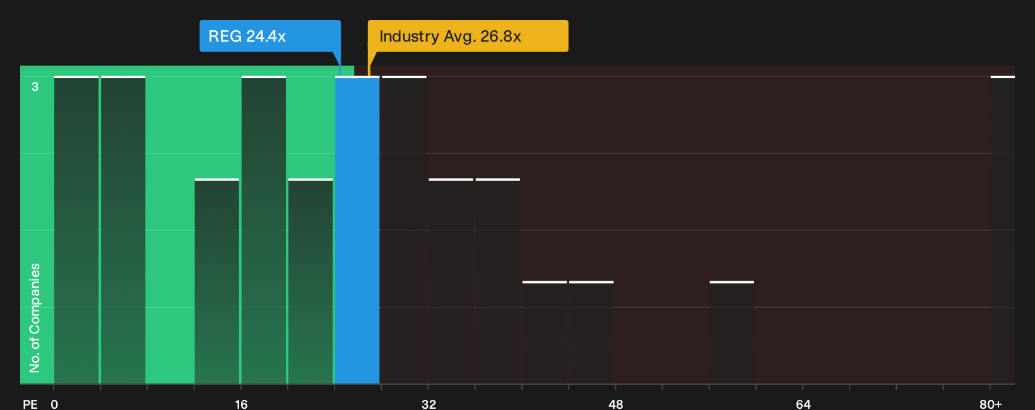Viewport: 1035px width, 410px height.
Task: Click the bar at the 80+ PE edge
Action: coord(1002,230)
